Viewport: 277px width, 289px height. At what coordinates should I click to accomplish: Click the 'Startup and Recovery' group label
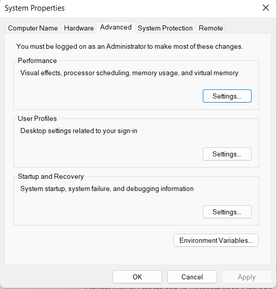pos(51,177)
